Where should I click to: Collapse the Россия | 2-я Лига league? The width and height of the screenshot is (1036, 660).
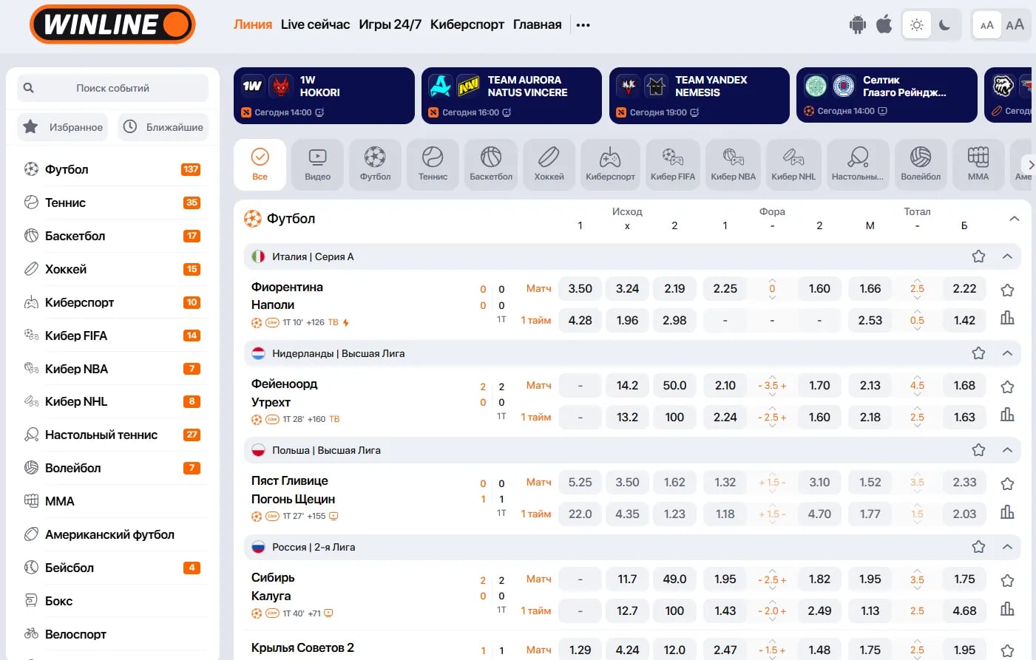point(1007,547)
